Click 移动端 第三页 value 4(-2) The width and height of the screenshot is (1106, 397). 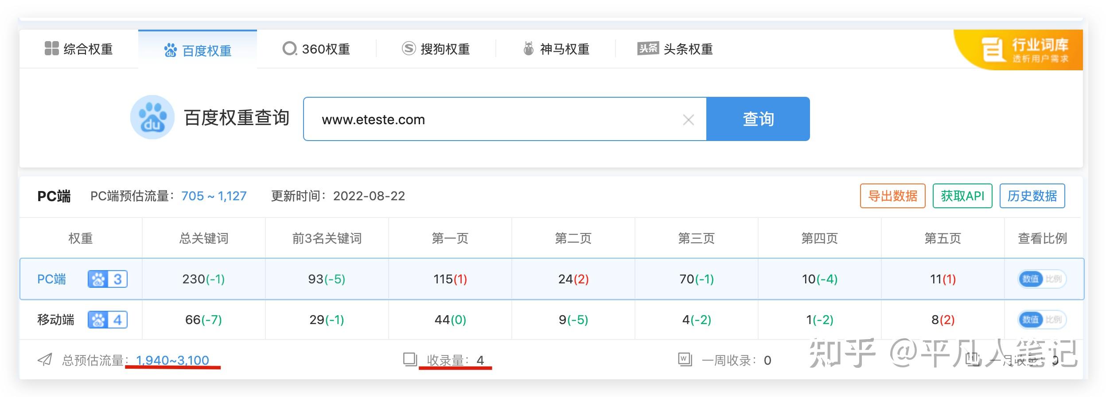point(697,320)
